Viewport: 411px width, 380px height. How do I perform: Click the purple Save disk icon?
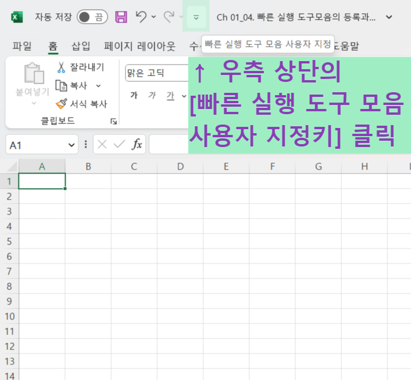pyautogui.click(x=121, y=17)
